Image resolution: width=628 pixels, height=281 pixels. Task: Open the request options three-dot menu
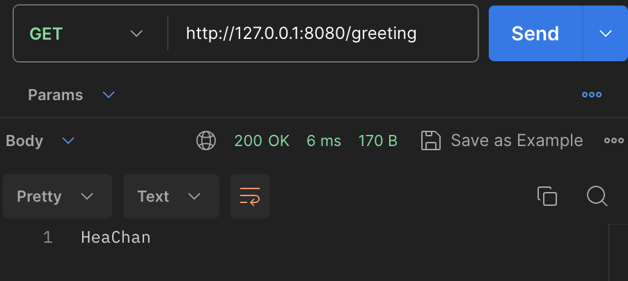(592, 95)
